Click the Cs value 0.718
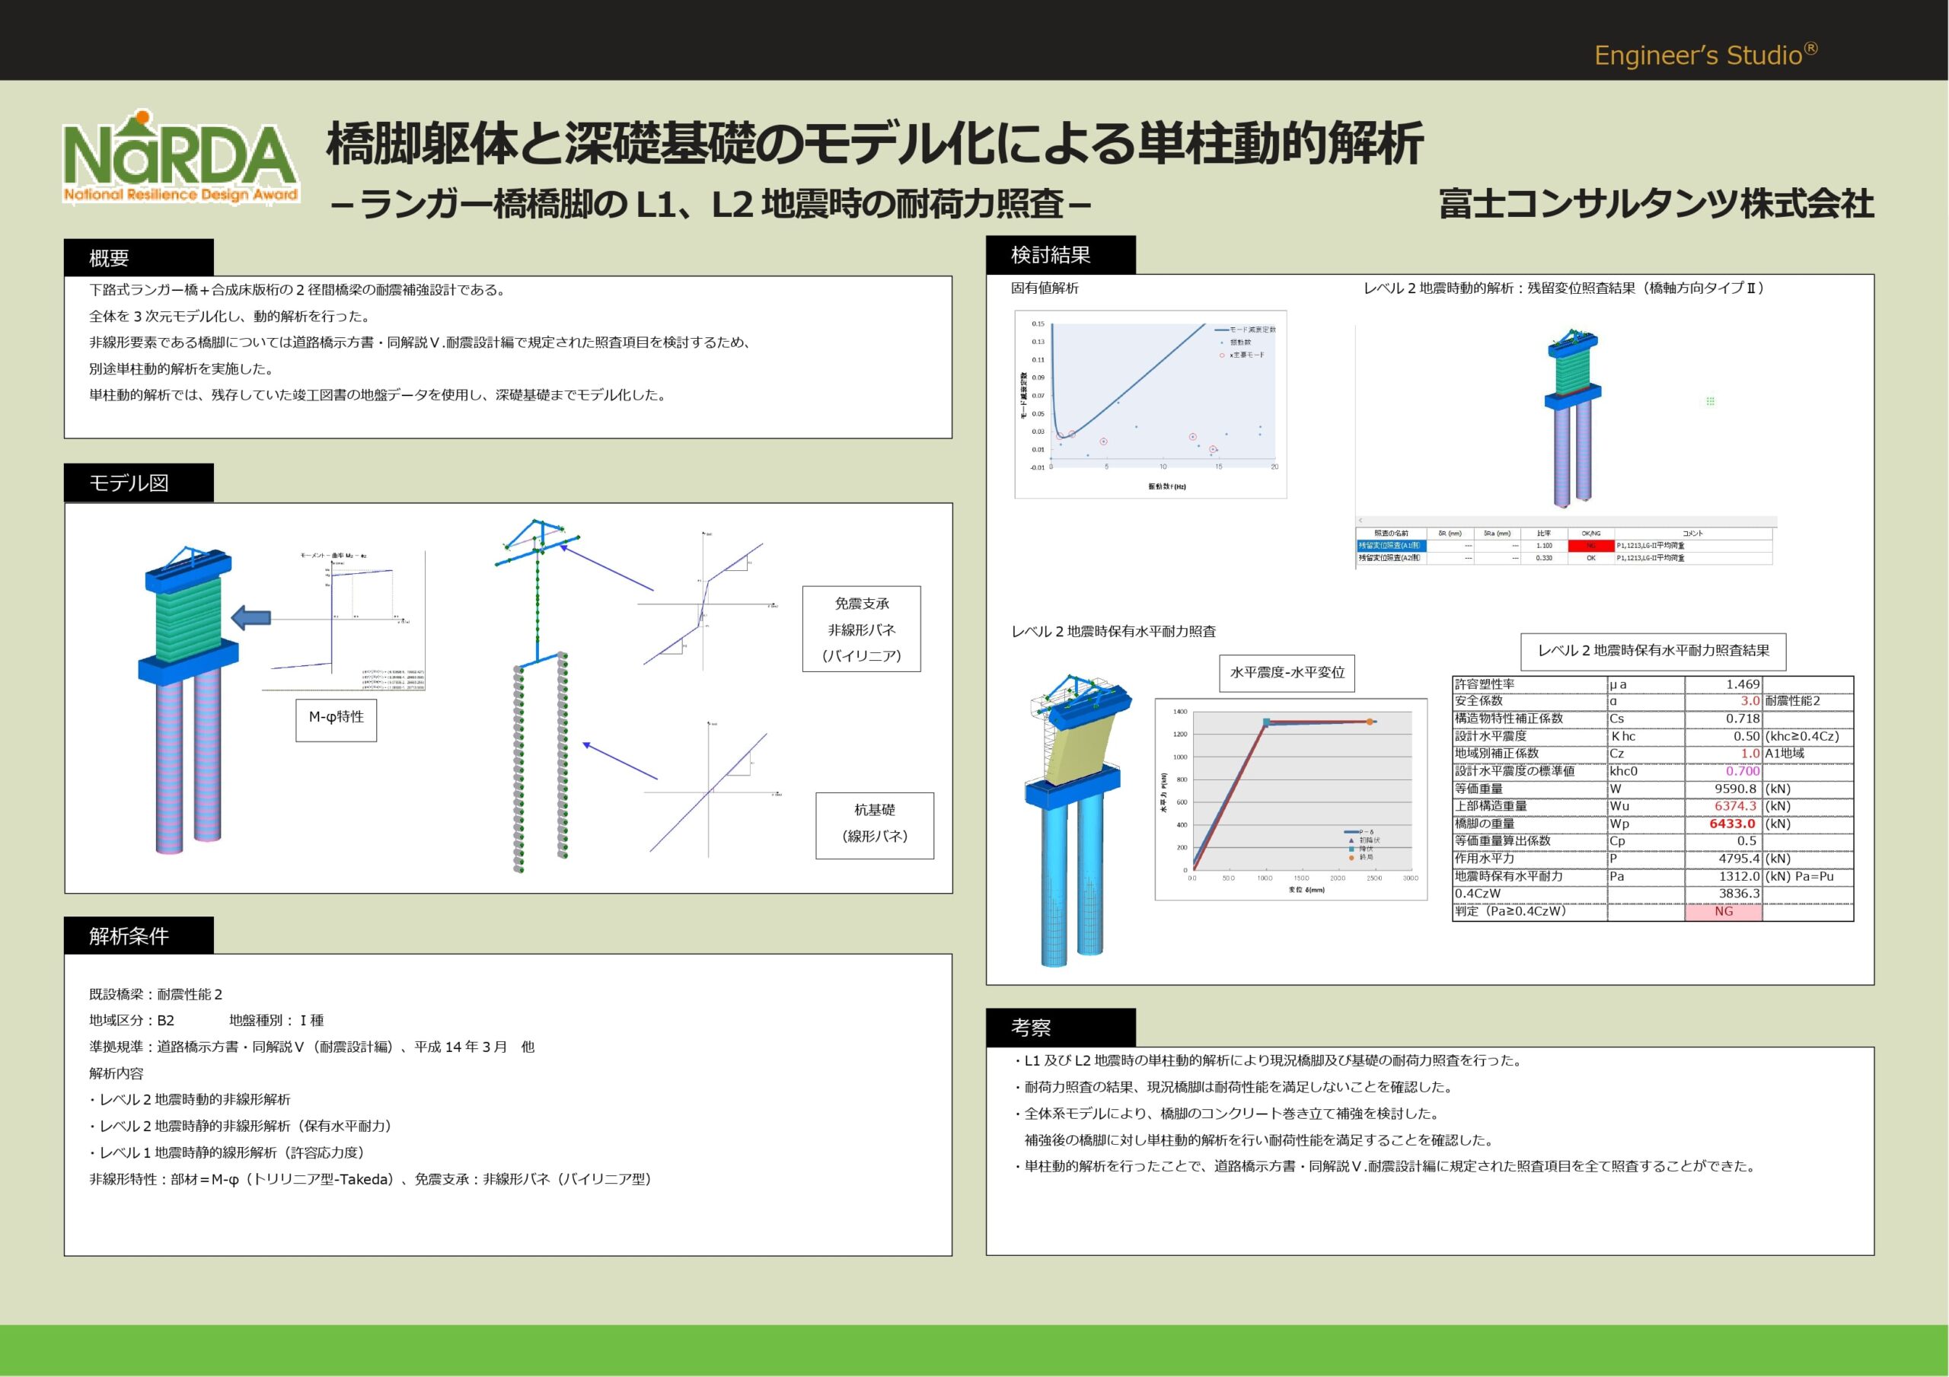The image size is (1949, 1377). pos(1743,719)
